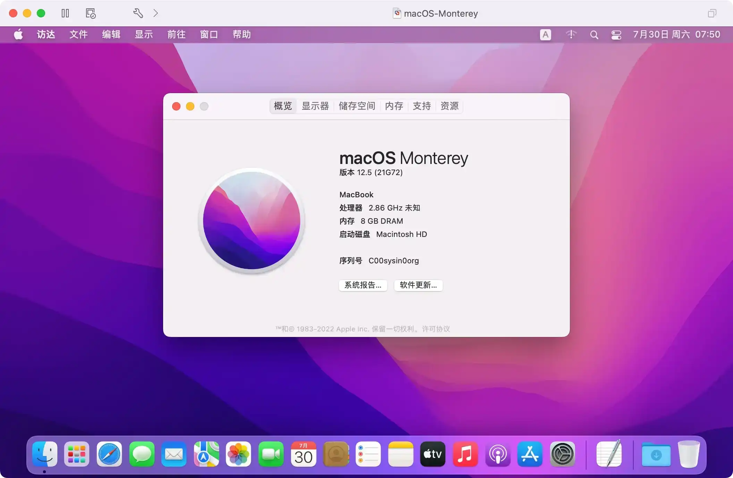The width and height of the screenshot is (733, 478).
Task: Check Wi-Fi status in the menu bar
Action: (x=571, y=34)
